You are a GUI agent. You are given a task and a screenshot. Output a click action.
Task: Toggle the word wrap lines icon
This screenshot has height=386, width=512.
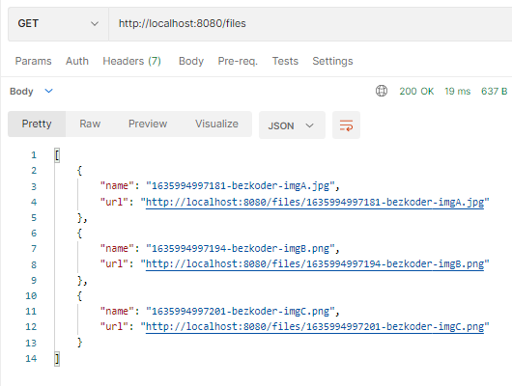click(346, 125)
